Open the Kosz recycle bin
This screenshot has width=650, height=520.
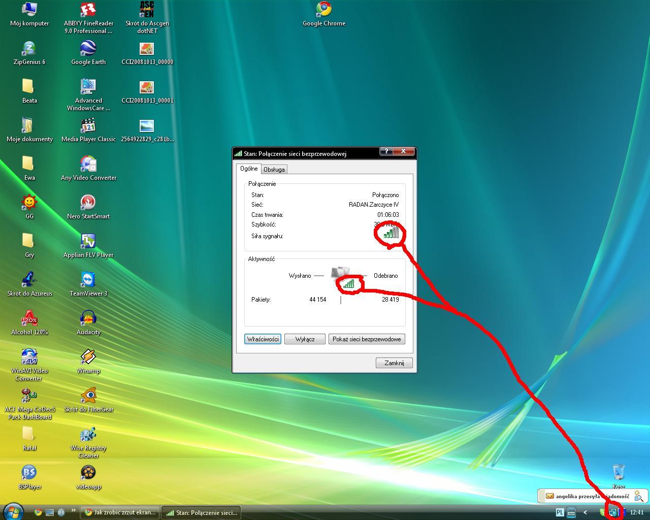coord(619,476)
